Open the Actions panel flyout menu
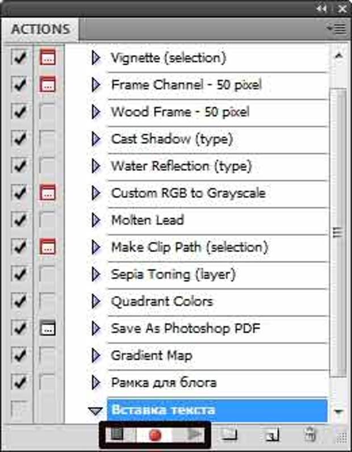The image size is (352, 452). [x=337, y=28]
